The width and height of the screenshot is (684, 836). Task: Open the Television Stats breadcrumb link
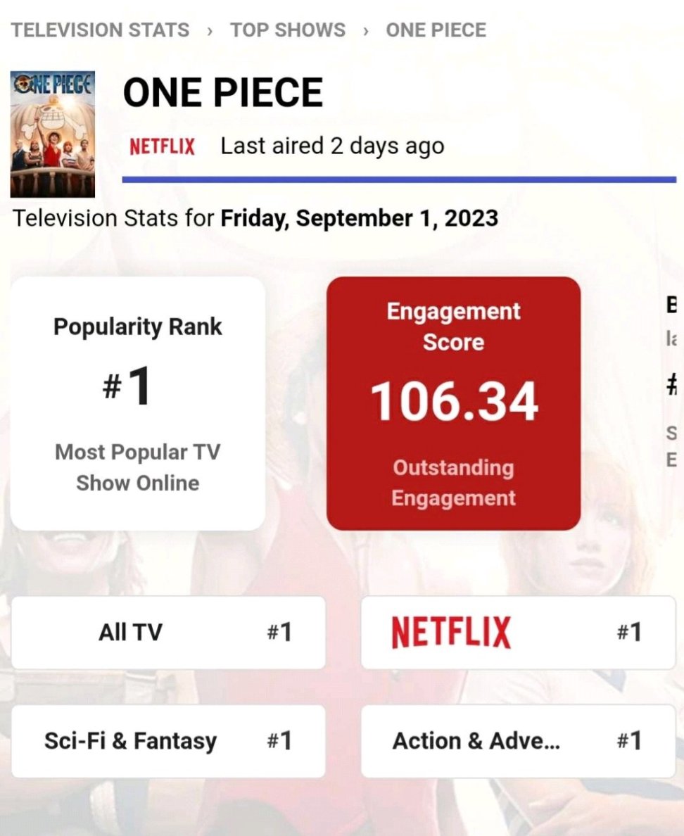100,30
